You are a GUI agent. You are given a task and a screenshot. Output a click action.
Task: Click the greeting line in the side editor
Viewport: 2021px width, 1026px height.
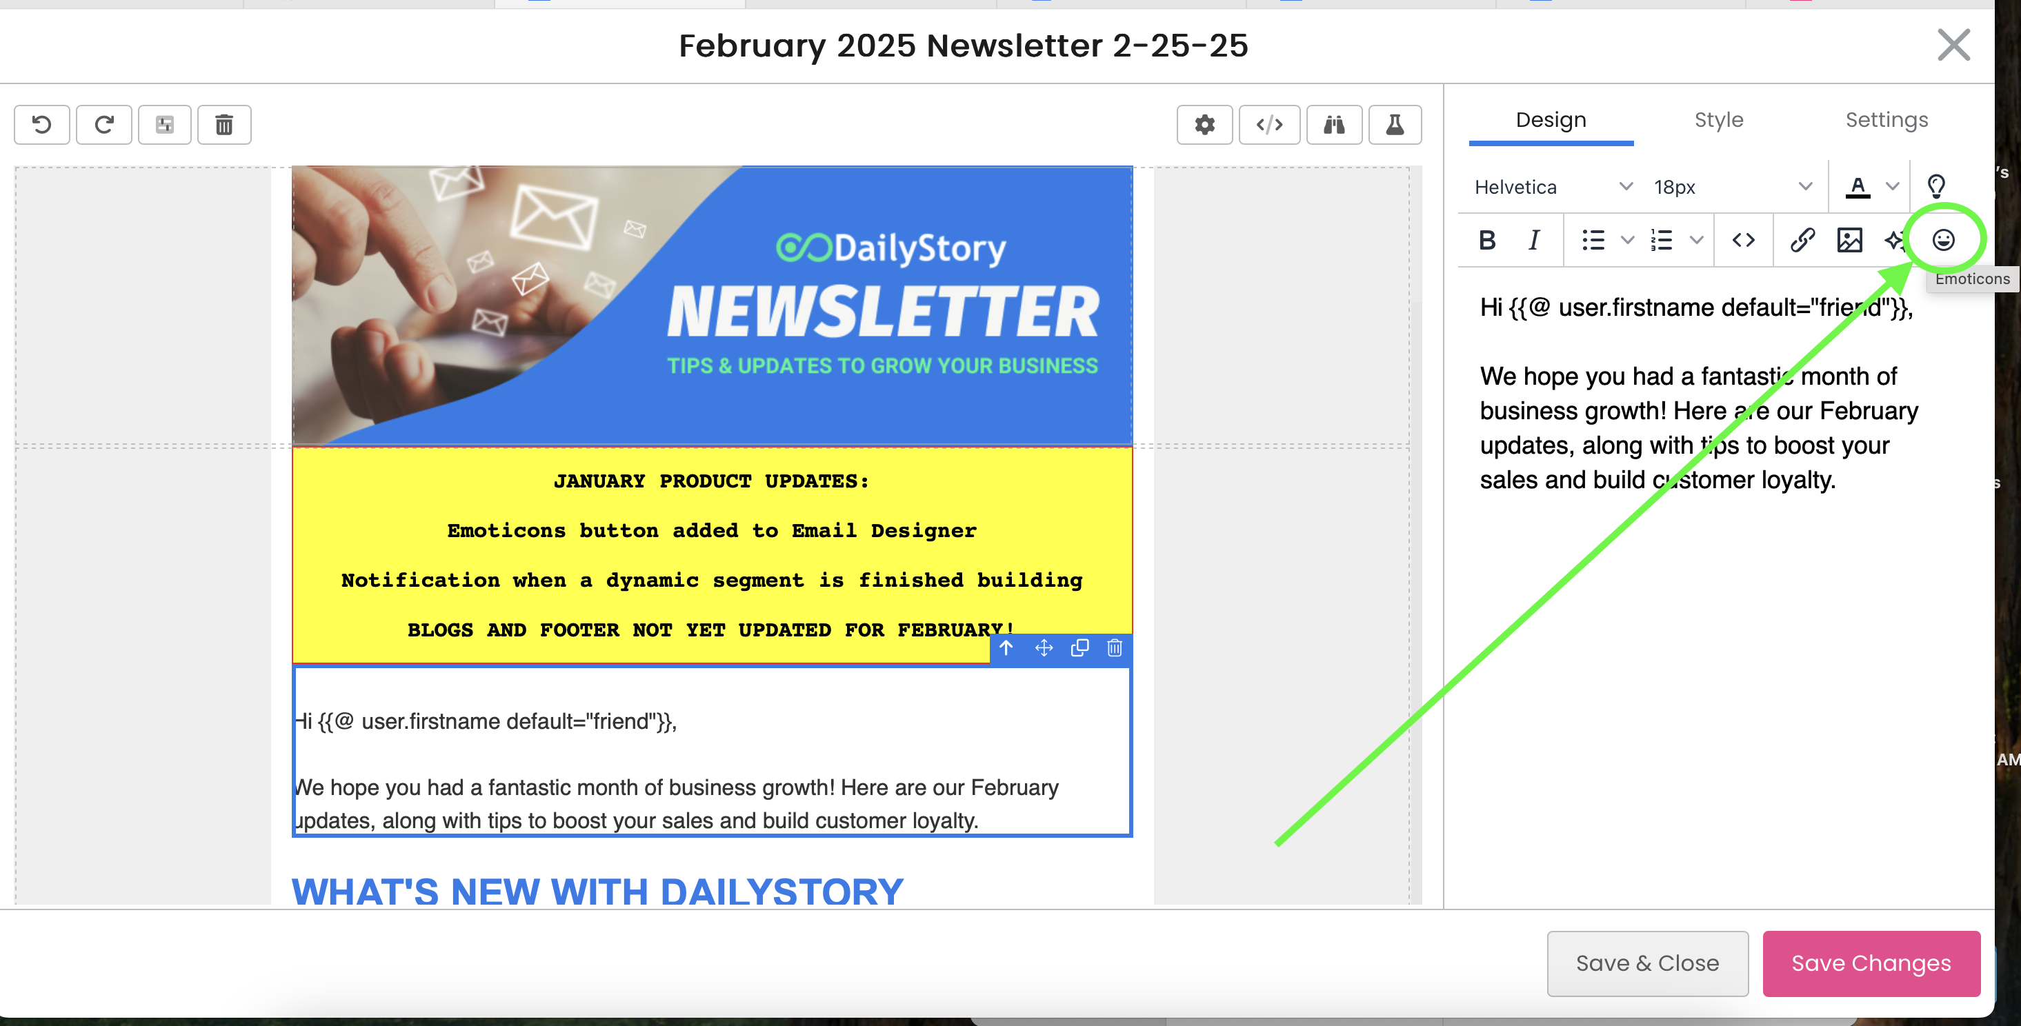1695,308
